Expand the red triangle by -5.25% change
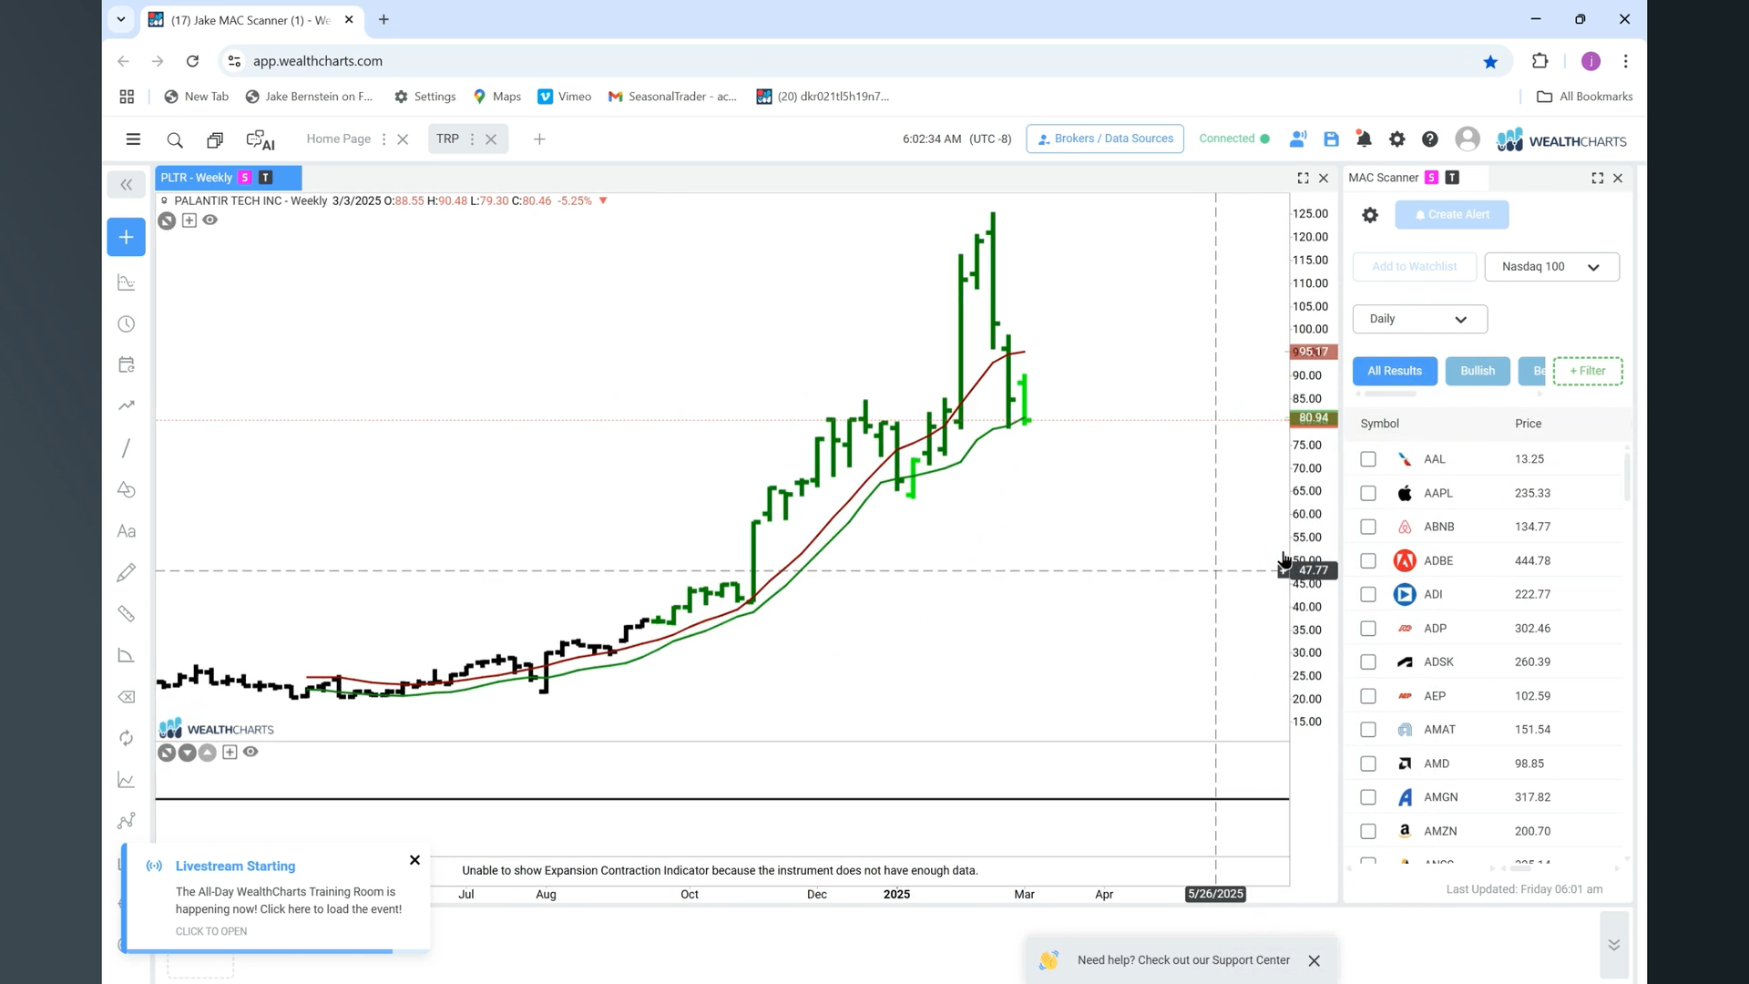This screenshot has height=984, width=1749. (603, 200)
